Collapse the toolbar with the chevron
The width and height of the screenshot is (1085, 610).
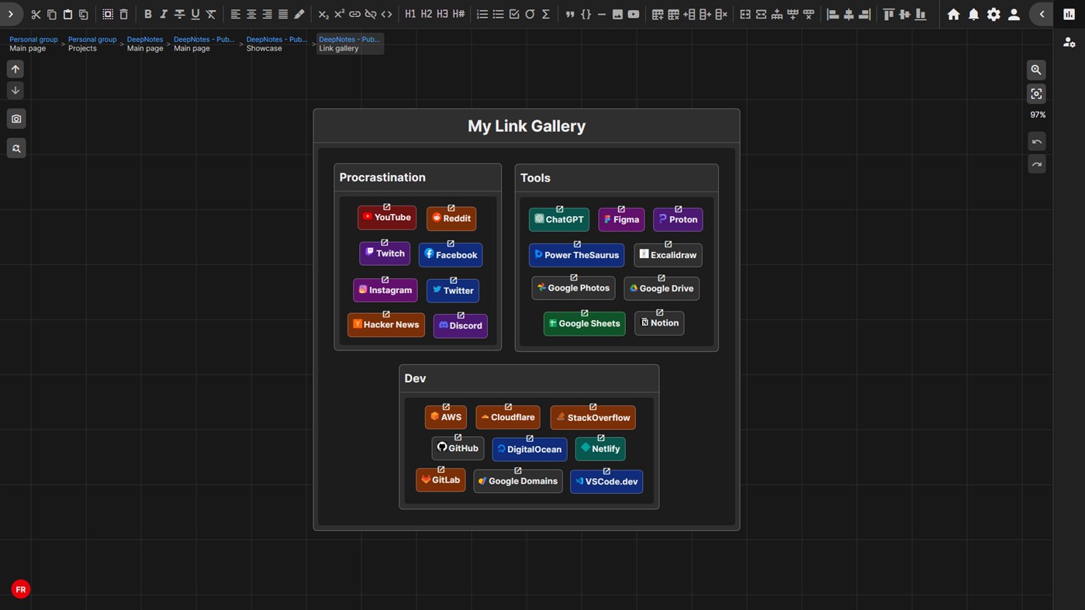pyautogui.click(x=1042, y=13)
